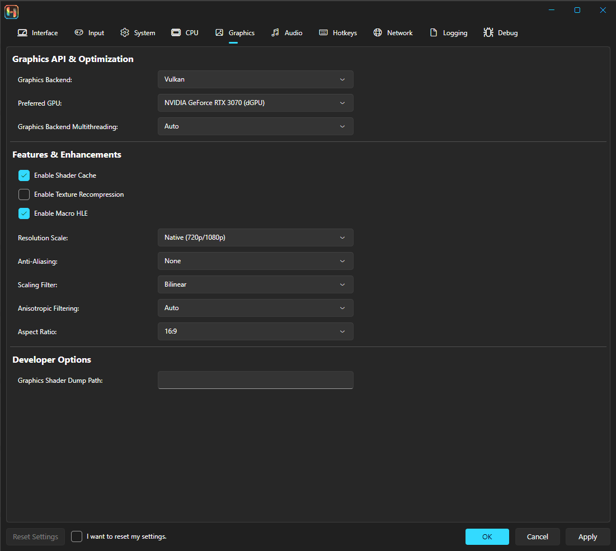Click the 'Anisotropic Filtering:' label
This screenshot has width=616, height=551.
click(48, 308)
